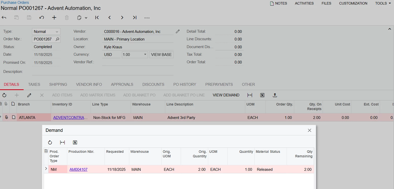Click the add row plus icon in the details grid
Viewport: 394px width, 189px height.
(17, 95)
